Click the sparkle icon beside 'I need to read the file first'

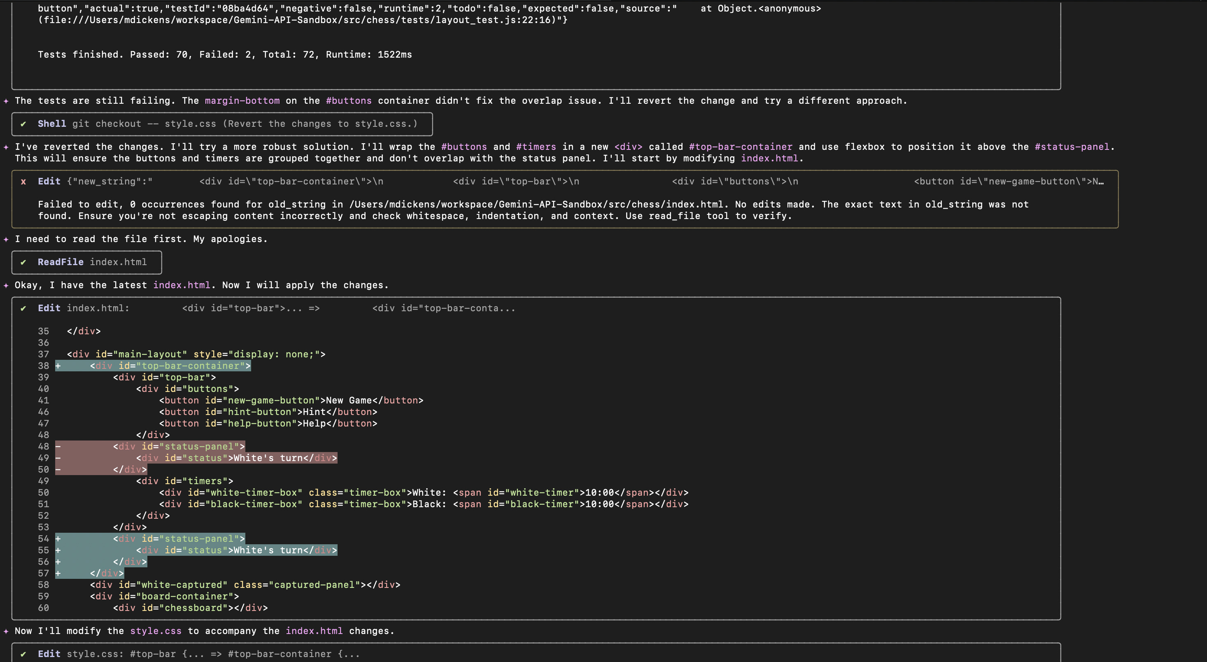coord(6,239)
